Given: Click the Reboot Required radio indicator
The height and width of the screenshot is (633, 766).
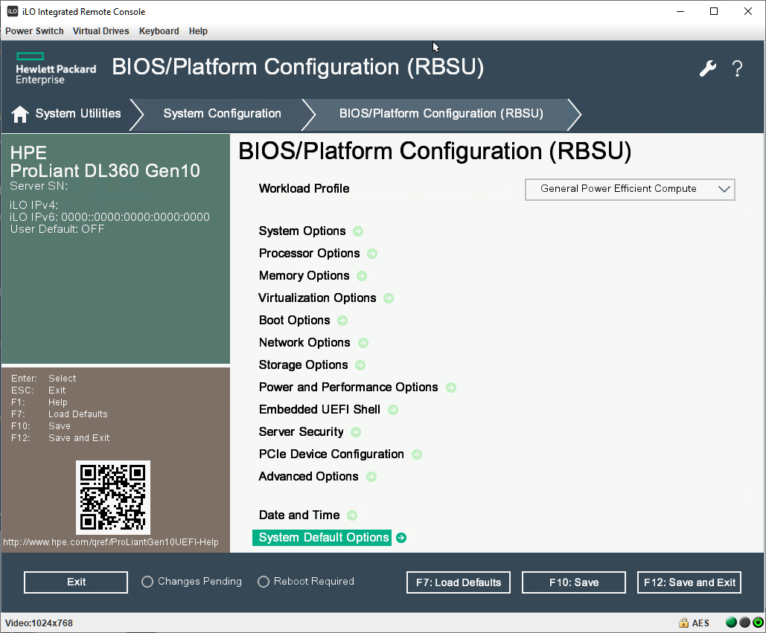Looking at the screenshot, I should pyautogui.click(x=264, y=582).
